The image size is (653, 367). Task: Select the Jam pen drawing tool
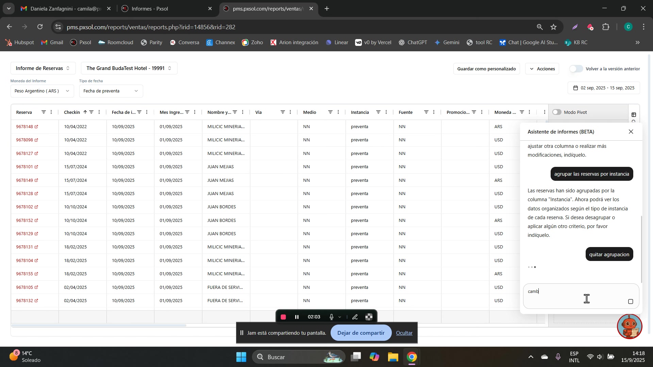pos(355,317)
